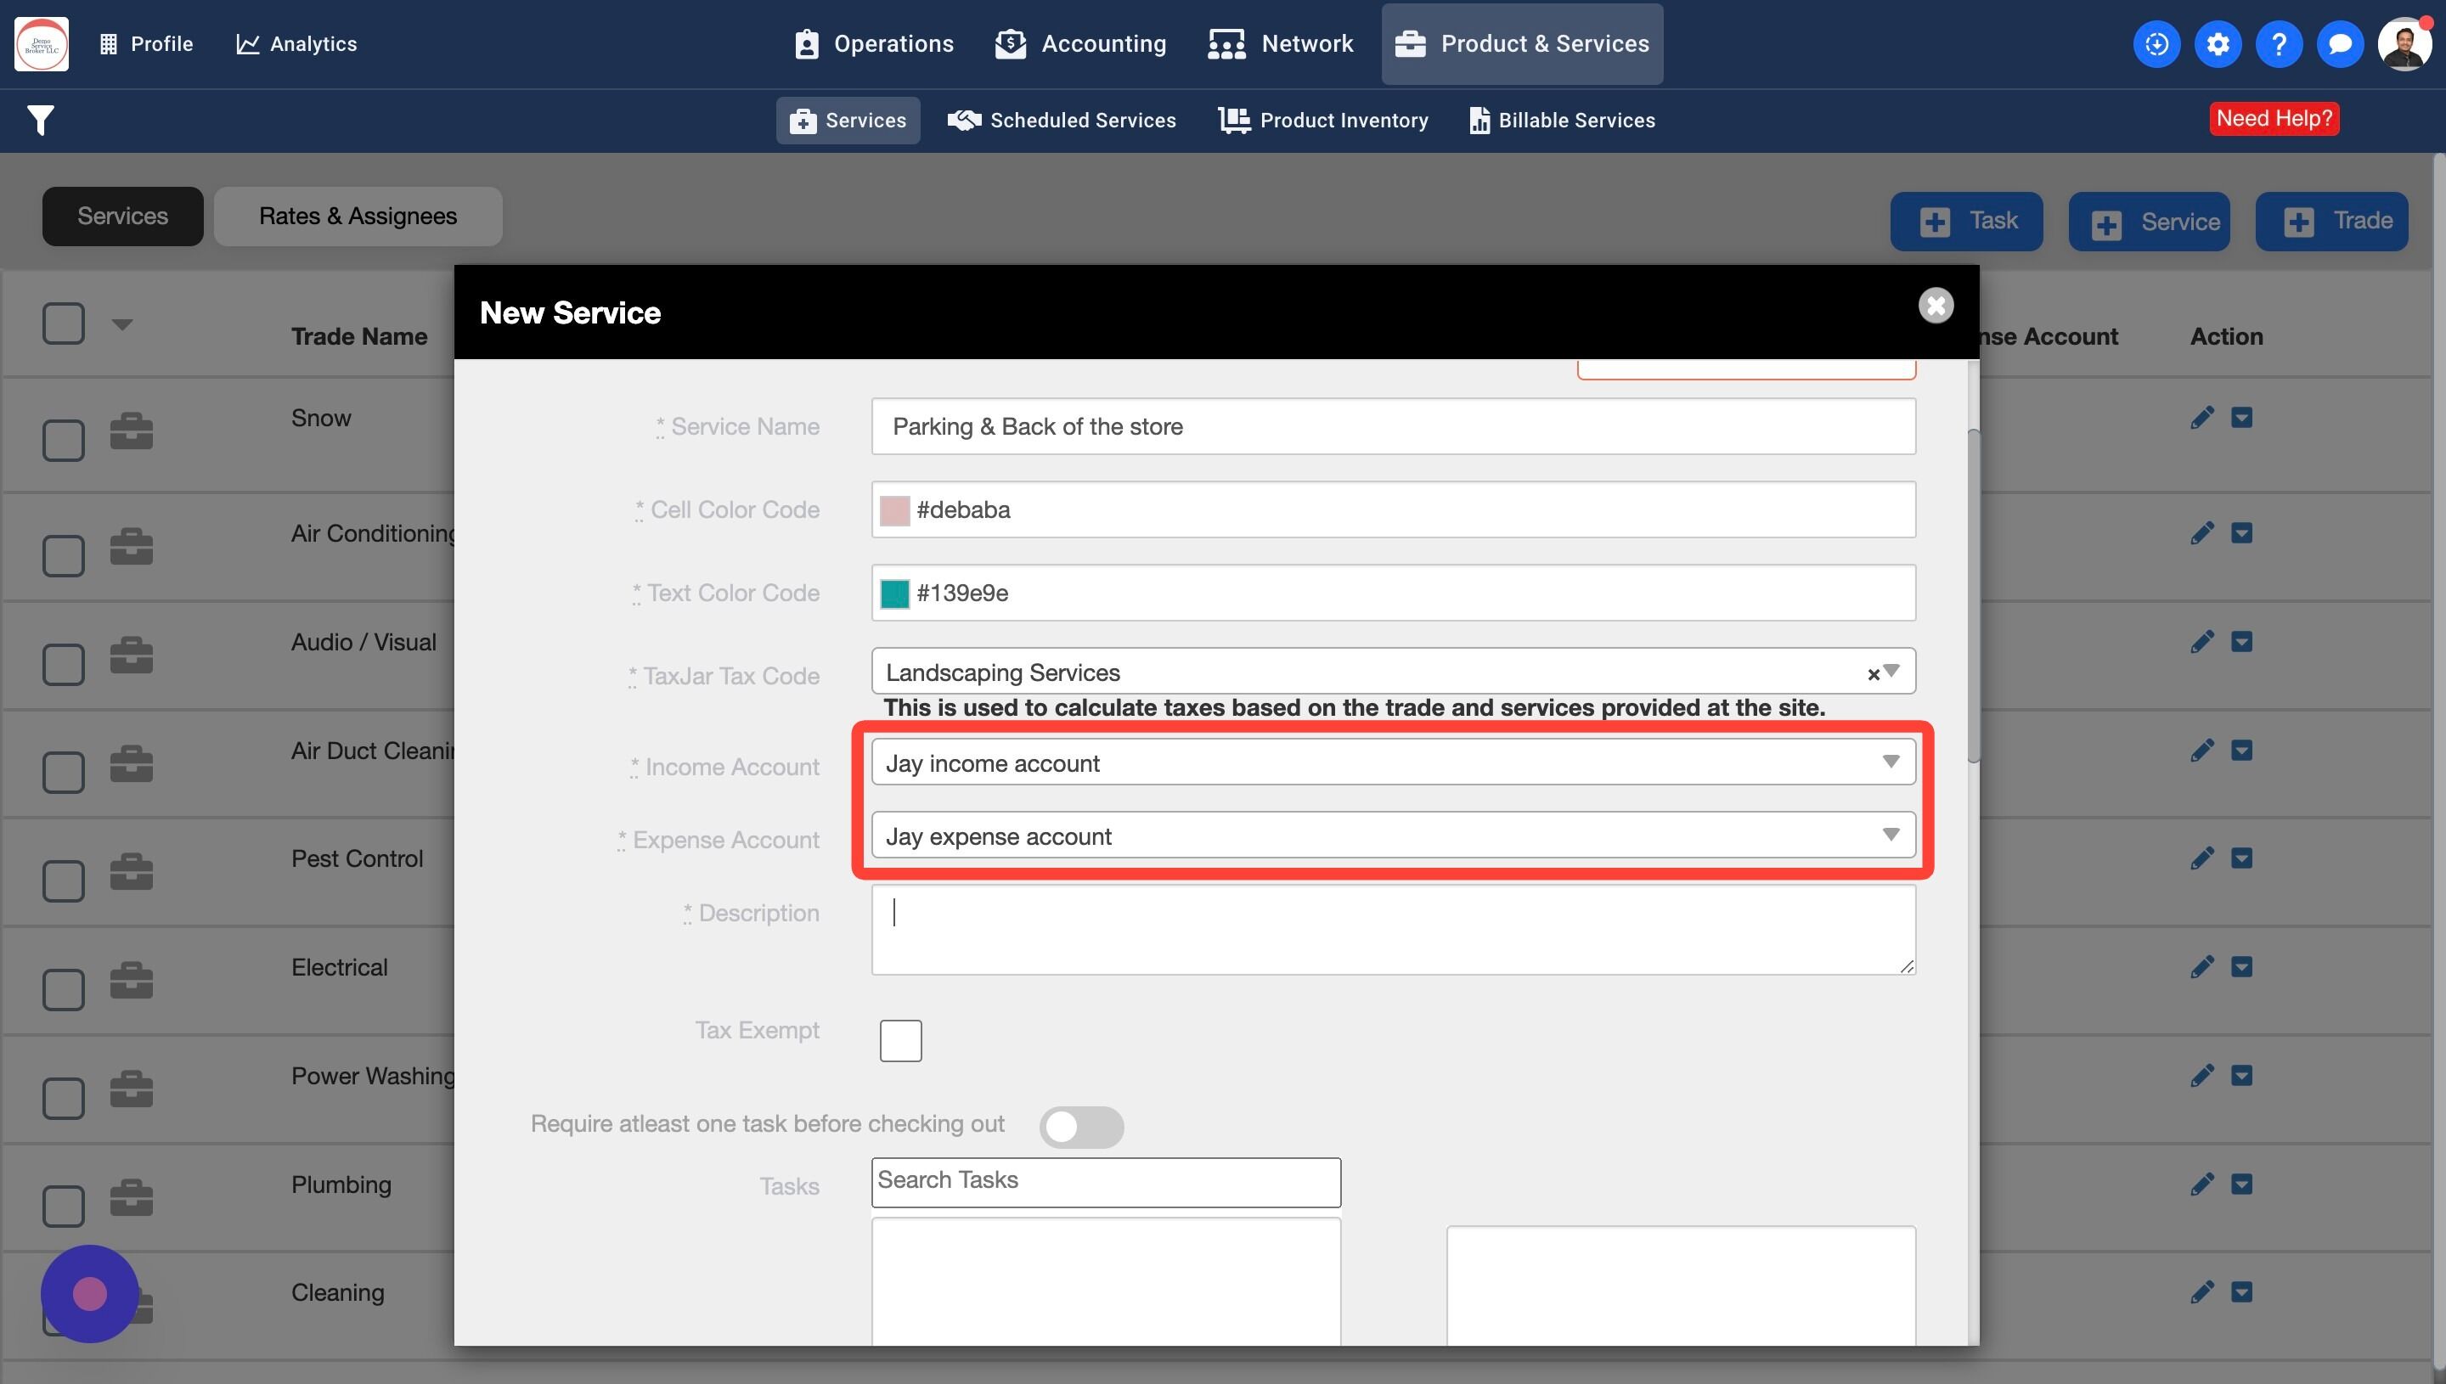This screenshot has height=1384, width=2446.
Task: Toggle require task before checking out
Action: (1081, 1127)
